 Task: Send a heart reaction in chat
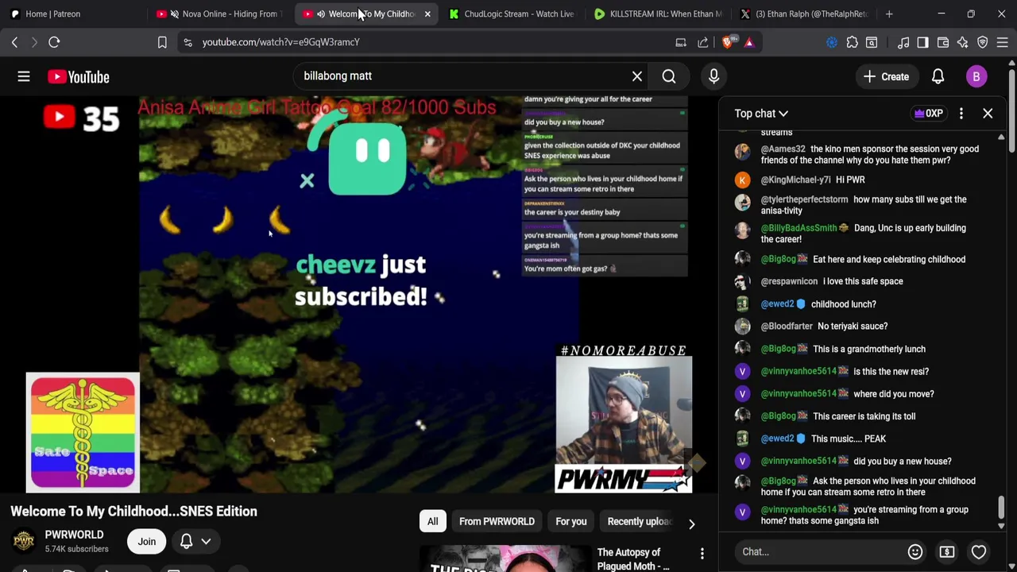tap(979, 551)
